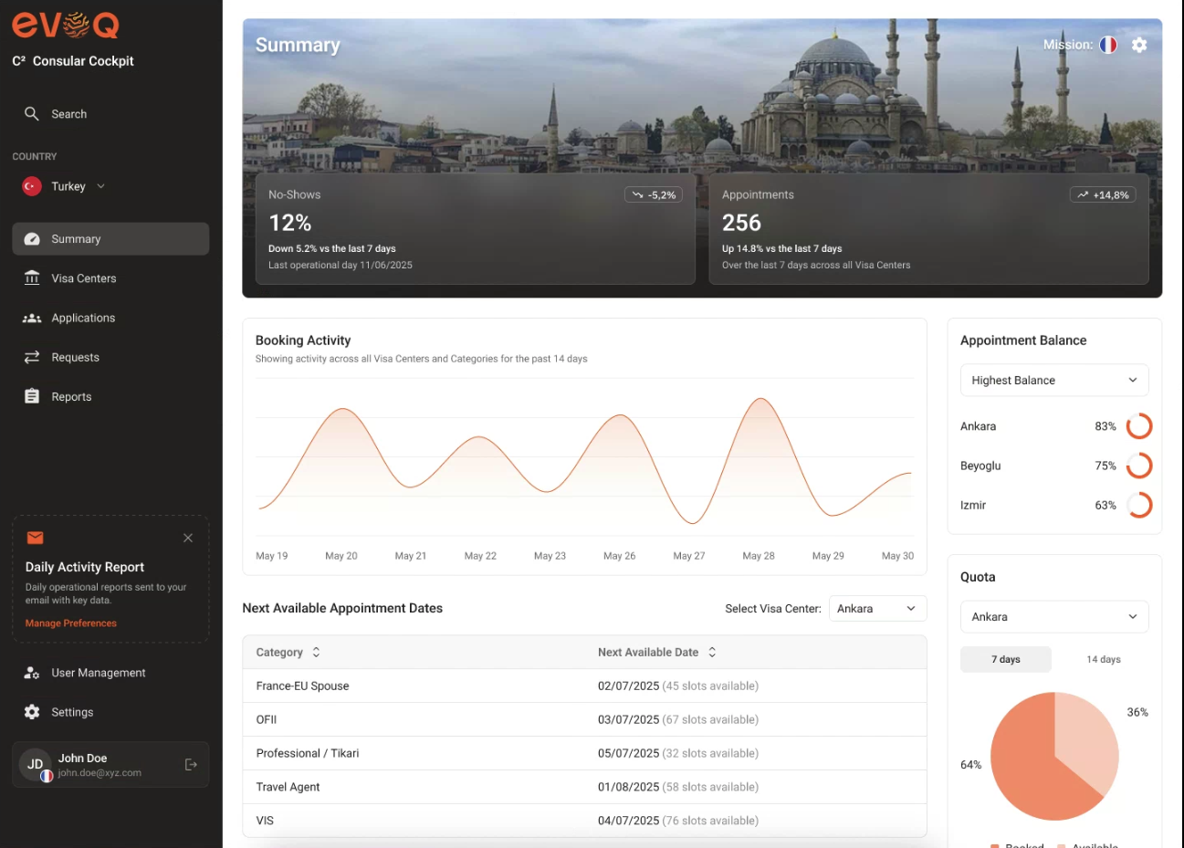Open the Select Visa Center dropdown
The width and height of the screenshot is (1184, 848).
tap(876, 609)
